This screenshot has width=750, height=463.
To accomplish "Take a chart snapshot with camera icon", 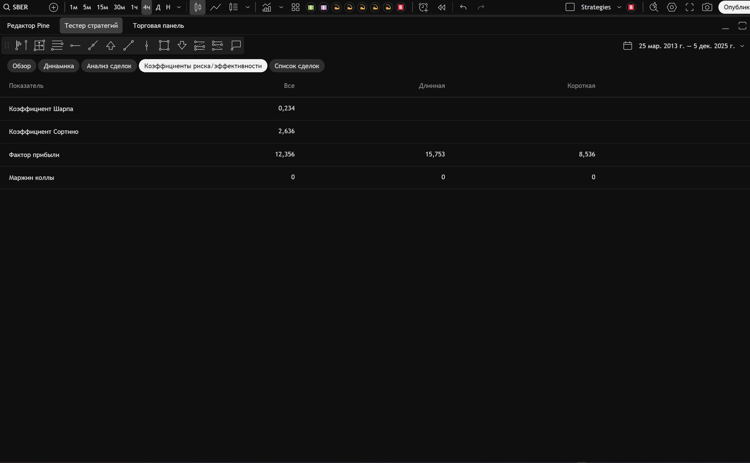I will click(x=707, y=7).
